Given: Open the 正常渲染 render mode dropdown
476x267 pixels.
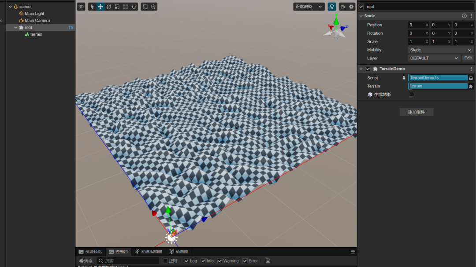Looking at the screenshot, I should (309, 7).
